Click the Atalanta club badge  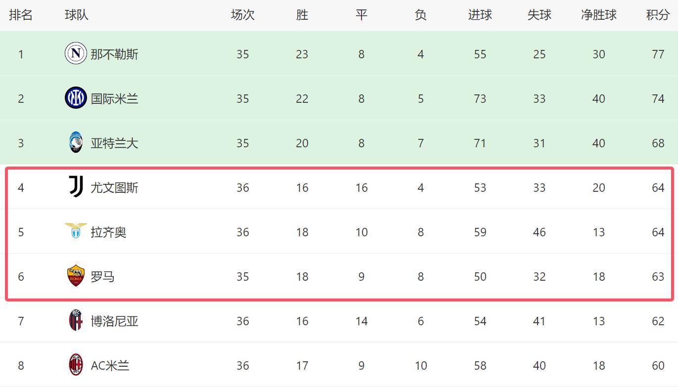76,142
